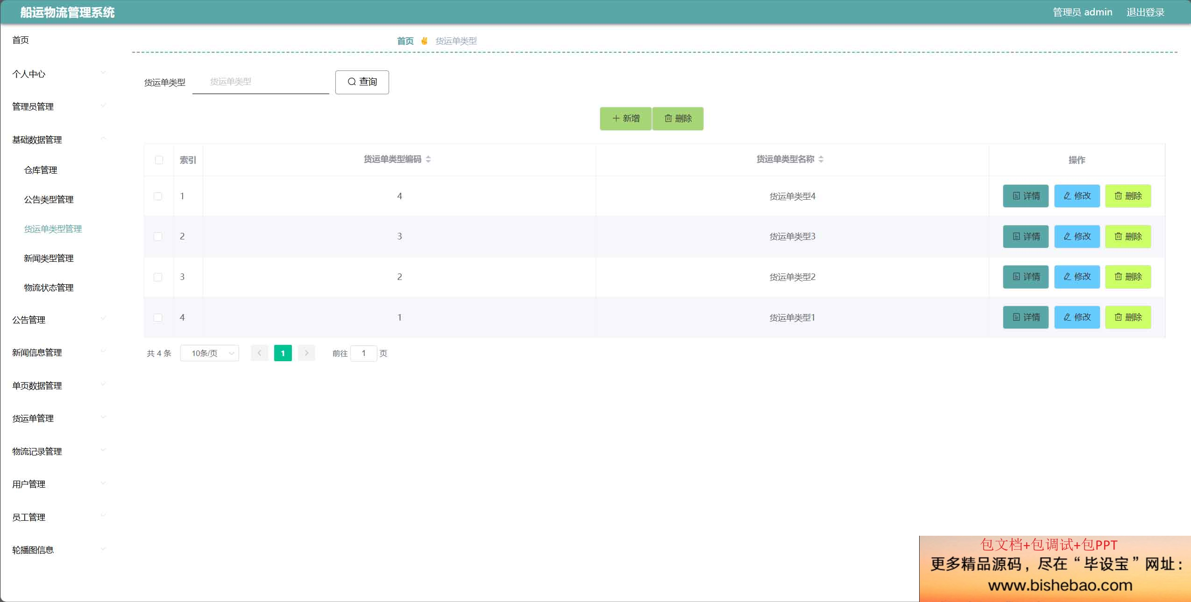Click the 操作 column header
This screenshot has height=602, width=1191.
[x=1077, y=160]
